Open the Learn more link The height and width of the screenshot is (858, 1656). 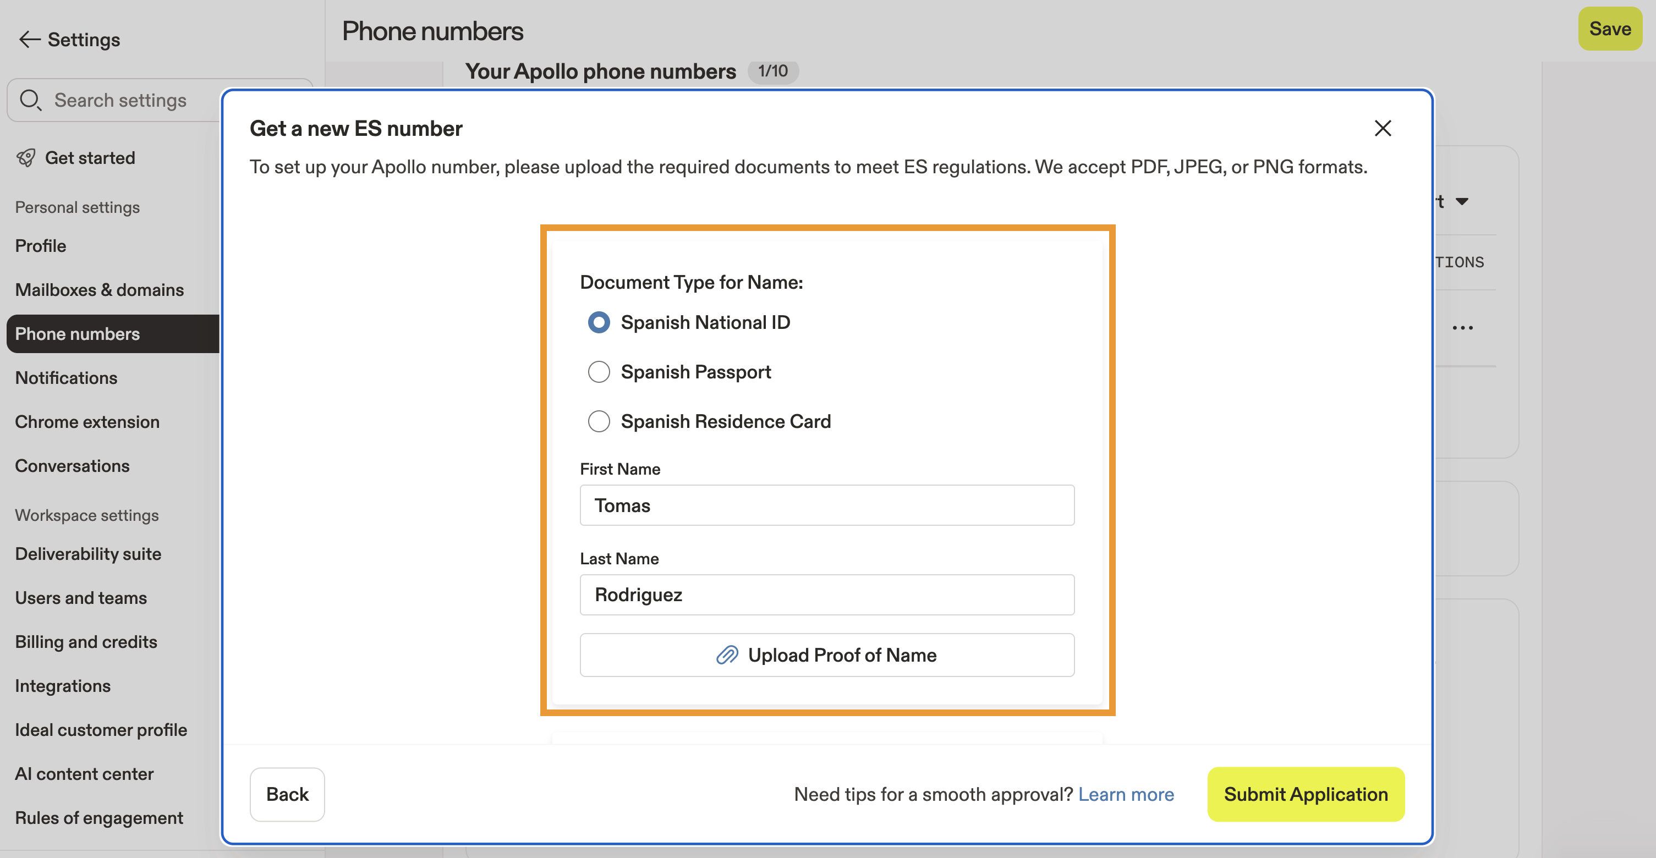coord(1126,794)
